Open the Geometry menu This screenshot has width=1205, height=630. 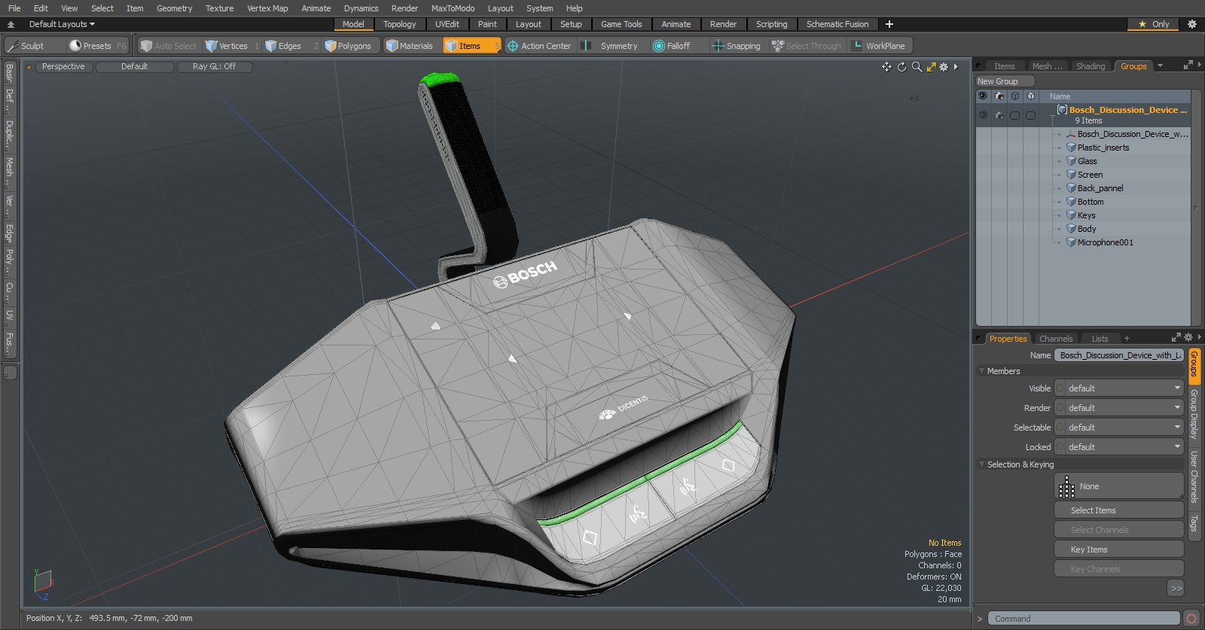coord(174,8)
